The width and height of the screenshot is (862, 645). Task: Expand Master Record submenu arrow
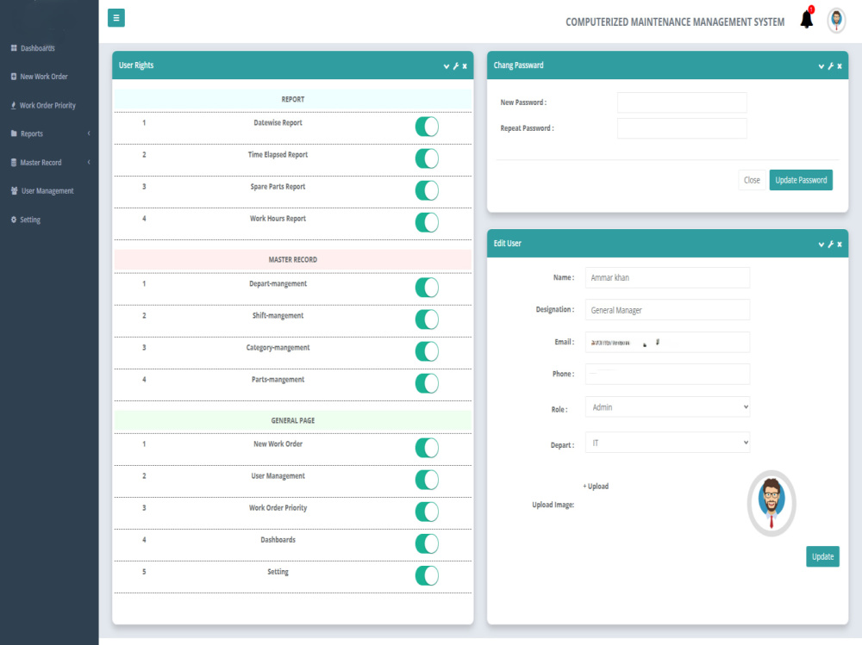89,162
